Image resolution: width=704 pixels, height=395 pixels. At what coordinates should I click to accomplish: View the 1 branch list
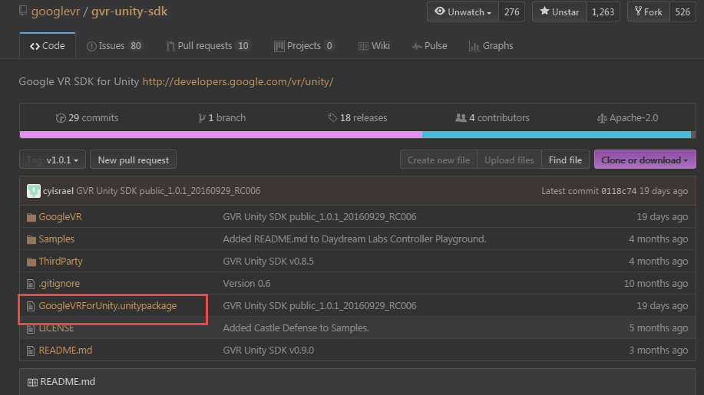click(222, 118)
